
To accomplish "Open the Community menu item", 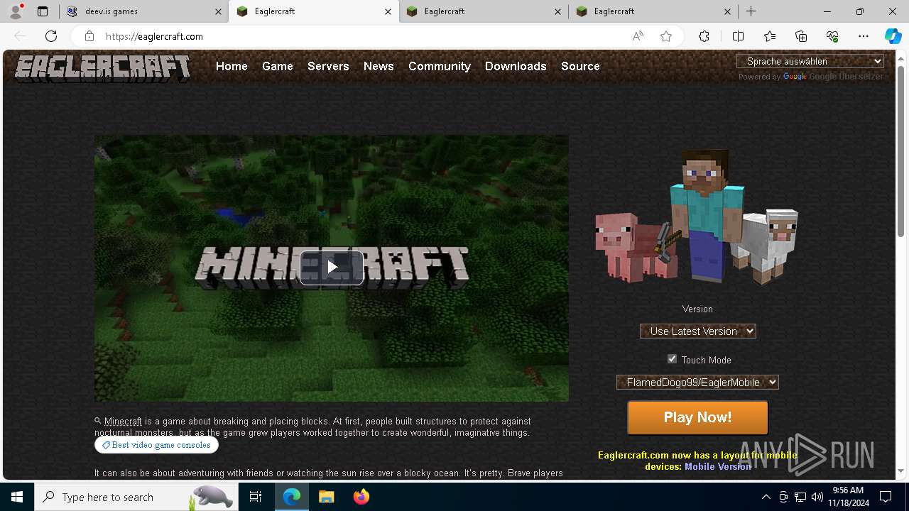I will (x=440, y=66).
